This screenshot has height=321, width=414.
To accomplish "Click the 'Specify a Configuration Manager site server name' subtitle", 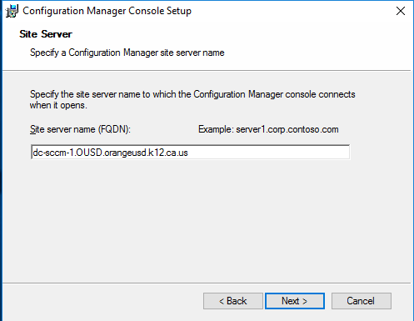I will pyautogui.click(x=127, y=53).
